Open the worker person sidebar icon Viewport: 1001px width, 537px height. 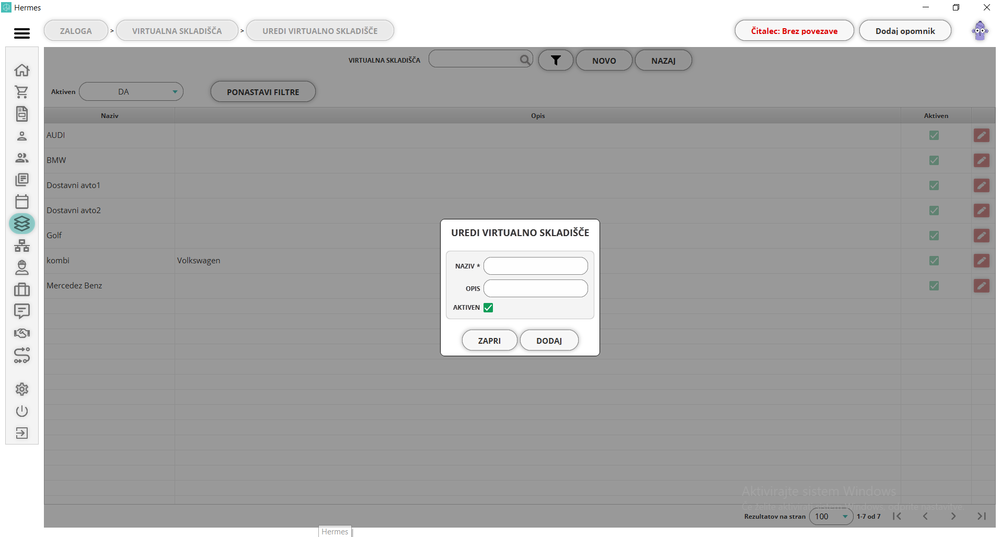click(x=22, y=267)
